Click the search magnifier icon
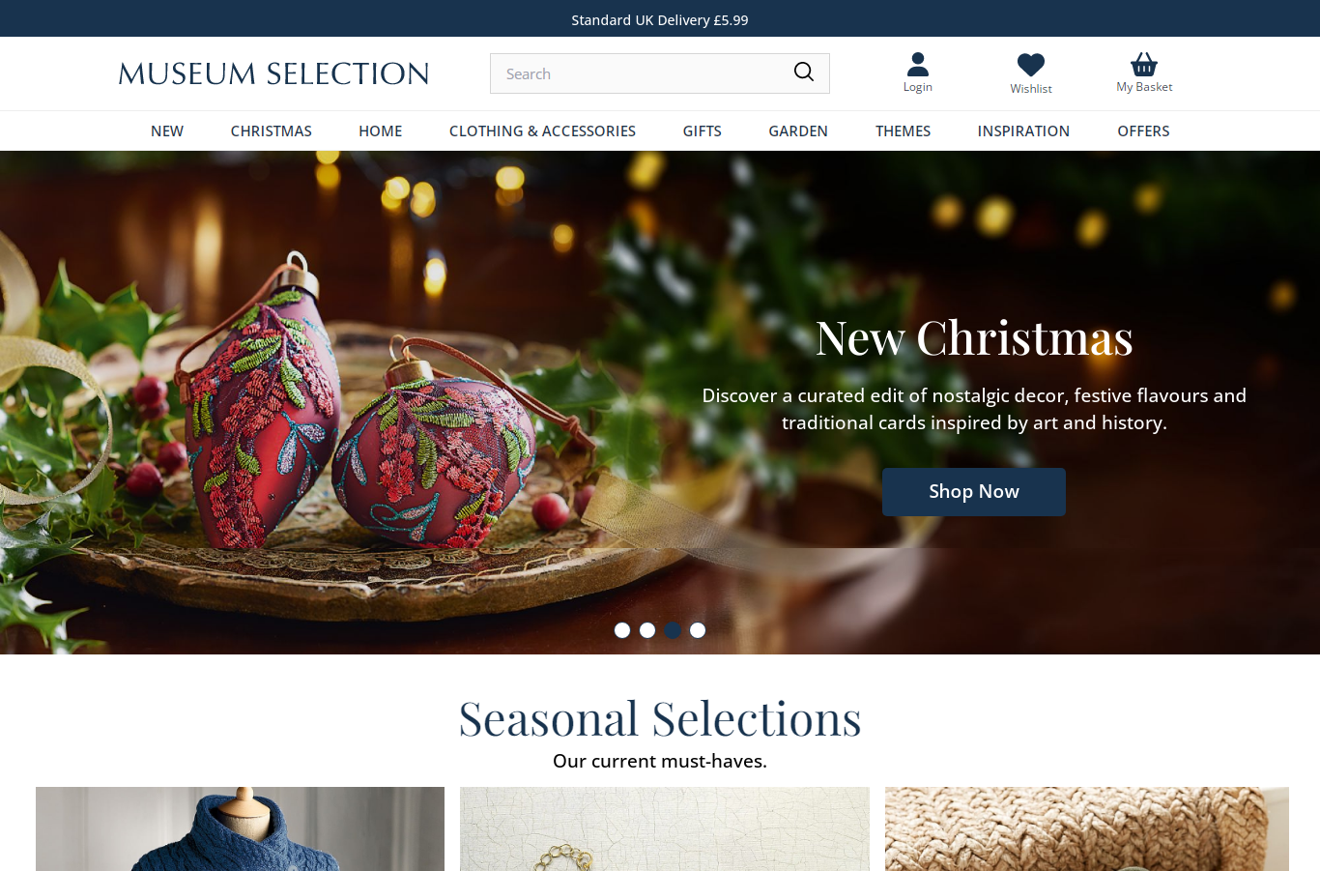1320x871 pixels. (804, 73)
